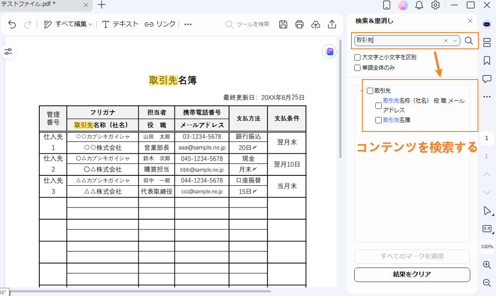Click the 結果をクリア button
496x296 pixels.
412,274
